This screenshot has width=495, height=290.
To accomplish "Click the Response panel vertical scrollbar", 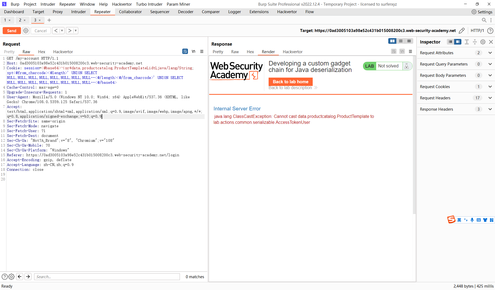I will click(x=414, y=135).
